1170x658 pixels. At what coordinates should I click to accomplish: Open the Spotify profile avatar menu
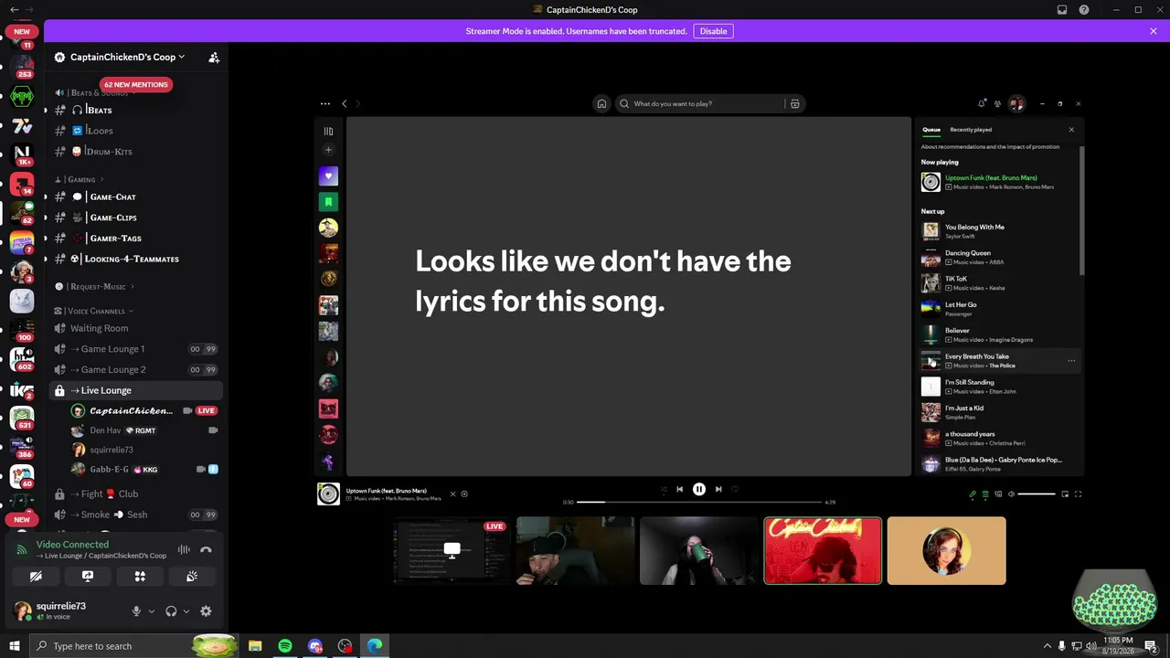[x=1016, y=103]
